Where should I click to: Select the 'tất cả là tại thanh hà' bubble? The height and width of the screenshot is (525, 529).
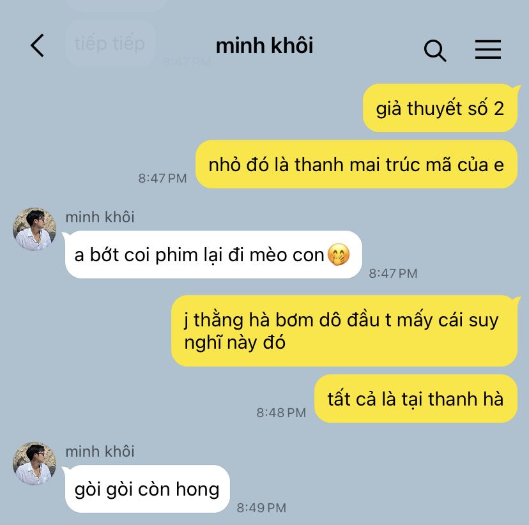[x=416, y=399]
